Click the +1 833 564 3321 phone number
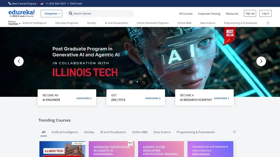280x157 pixels. click(x=56, y=3)
